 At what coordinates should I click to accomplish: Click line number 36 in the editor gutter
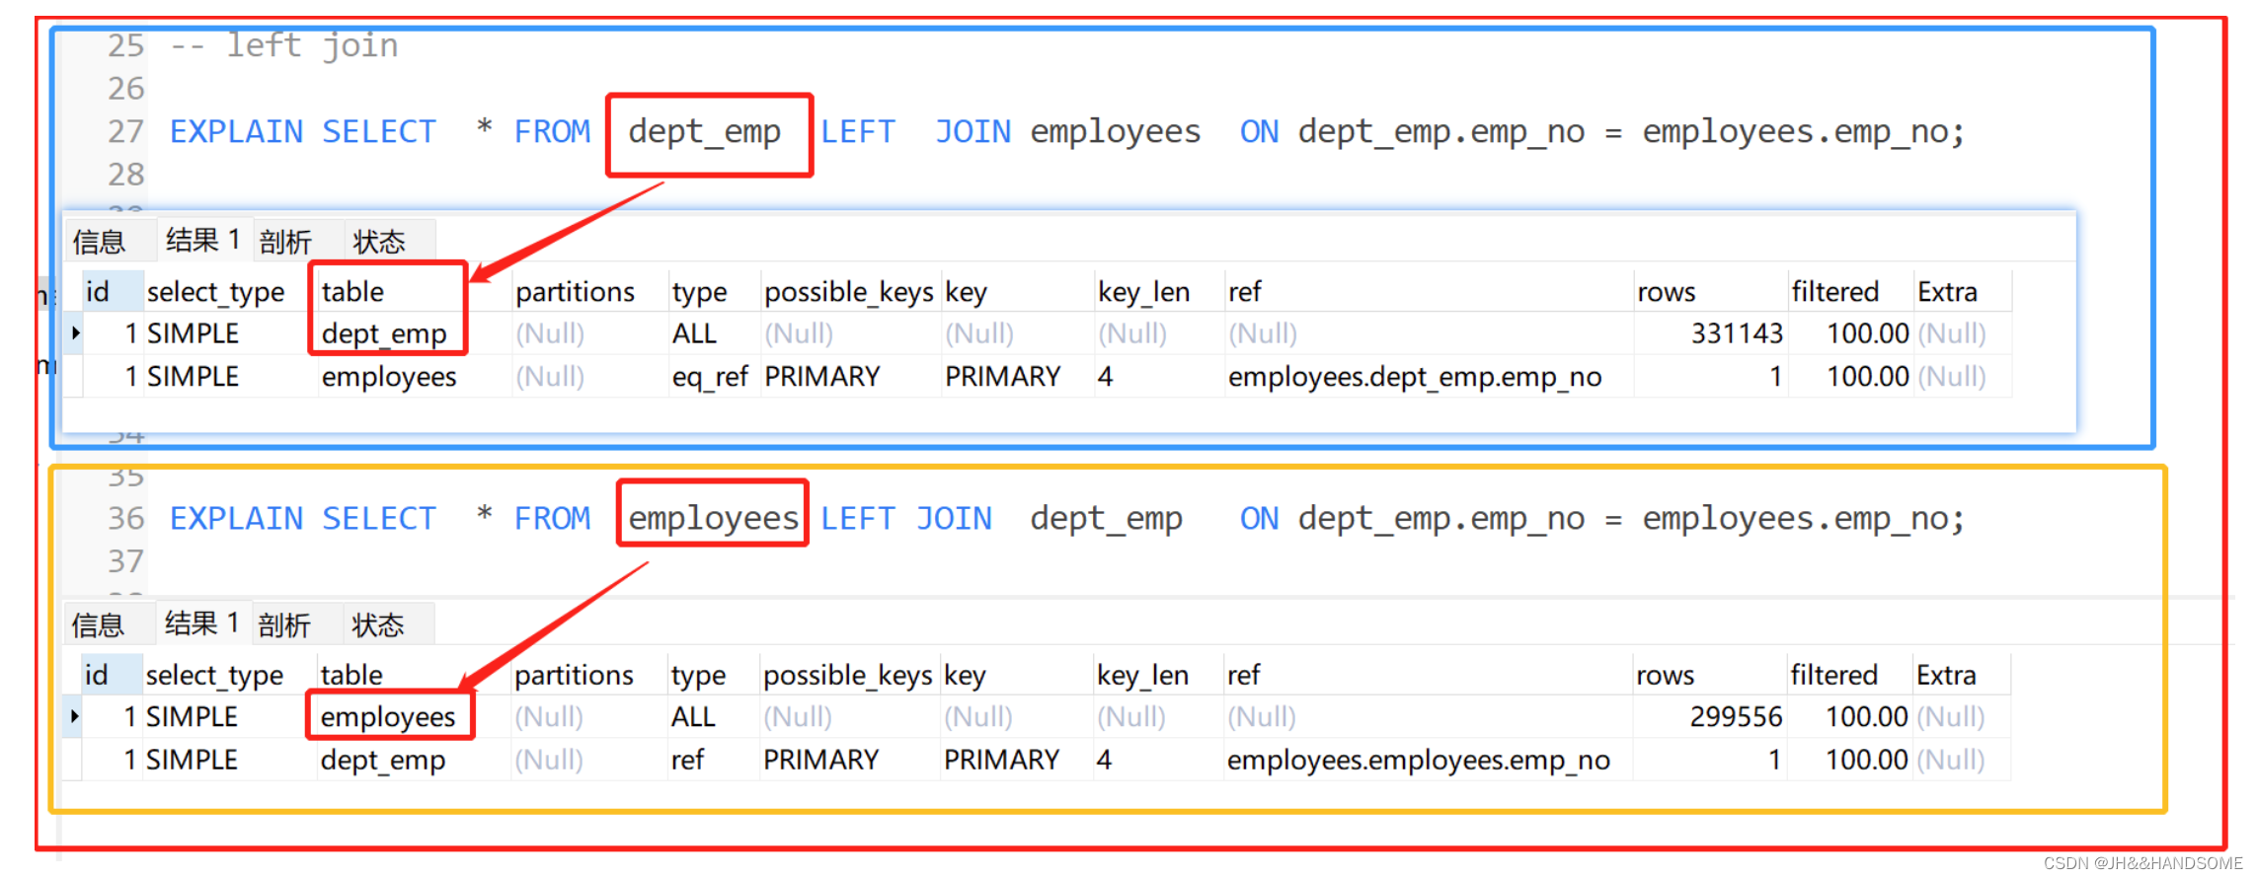tap(125, 518)
